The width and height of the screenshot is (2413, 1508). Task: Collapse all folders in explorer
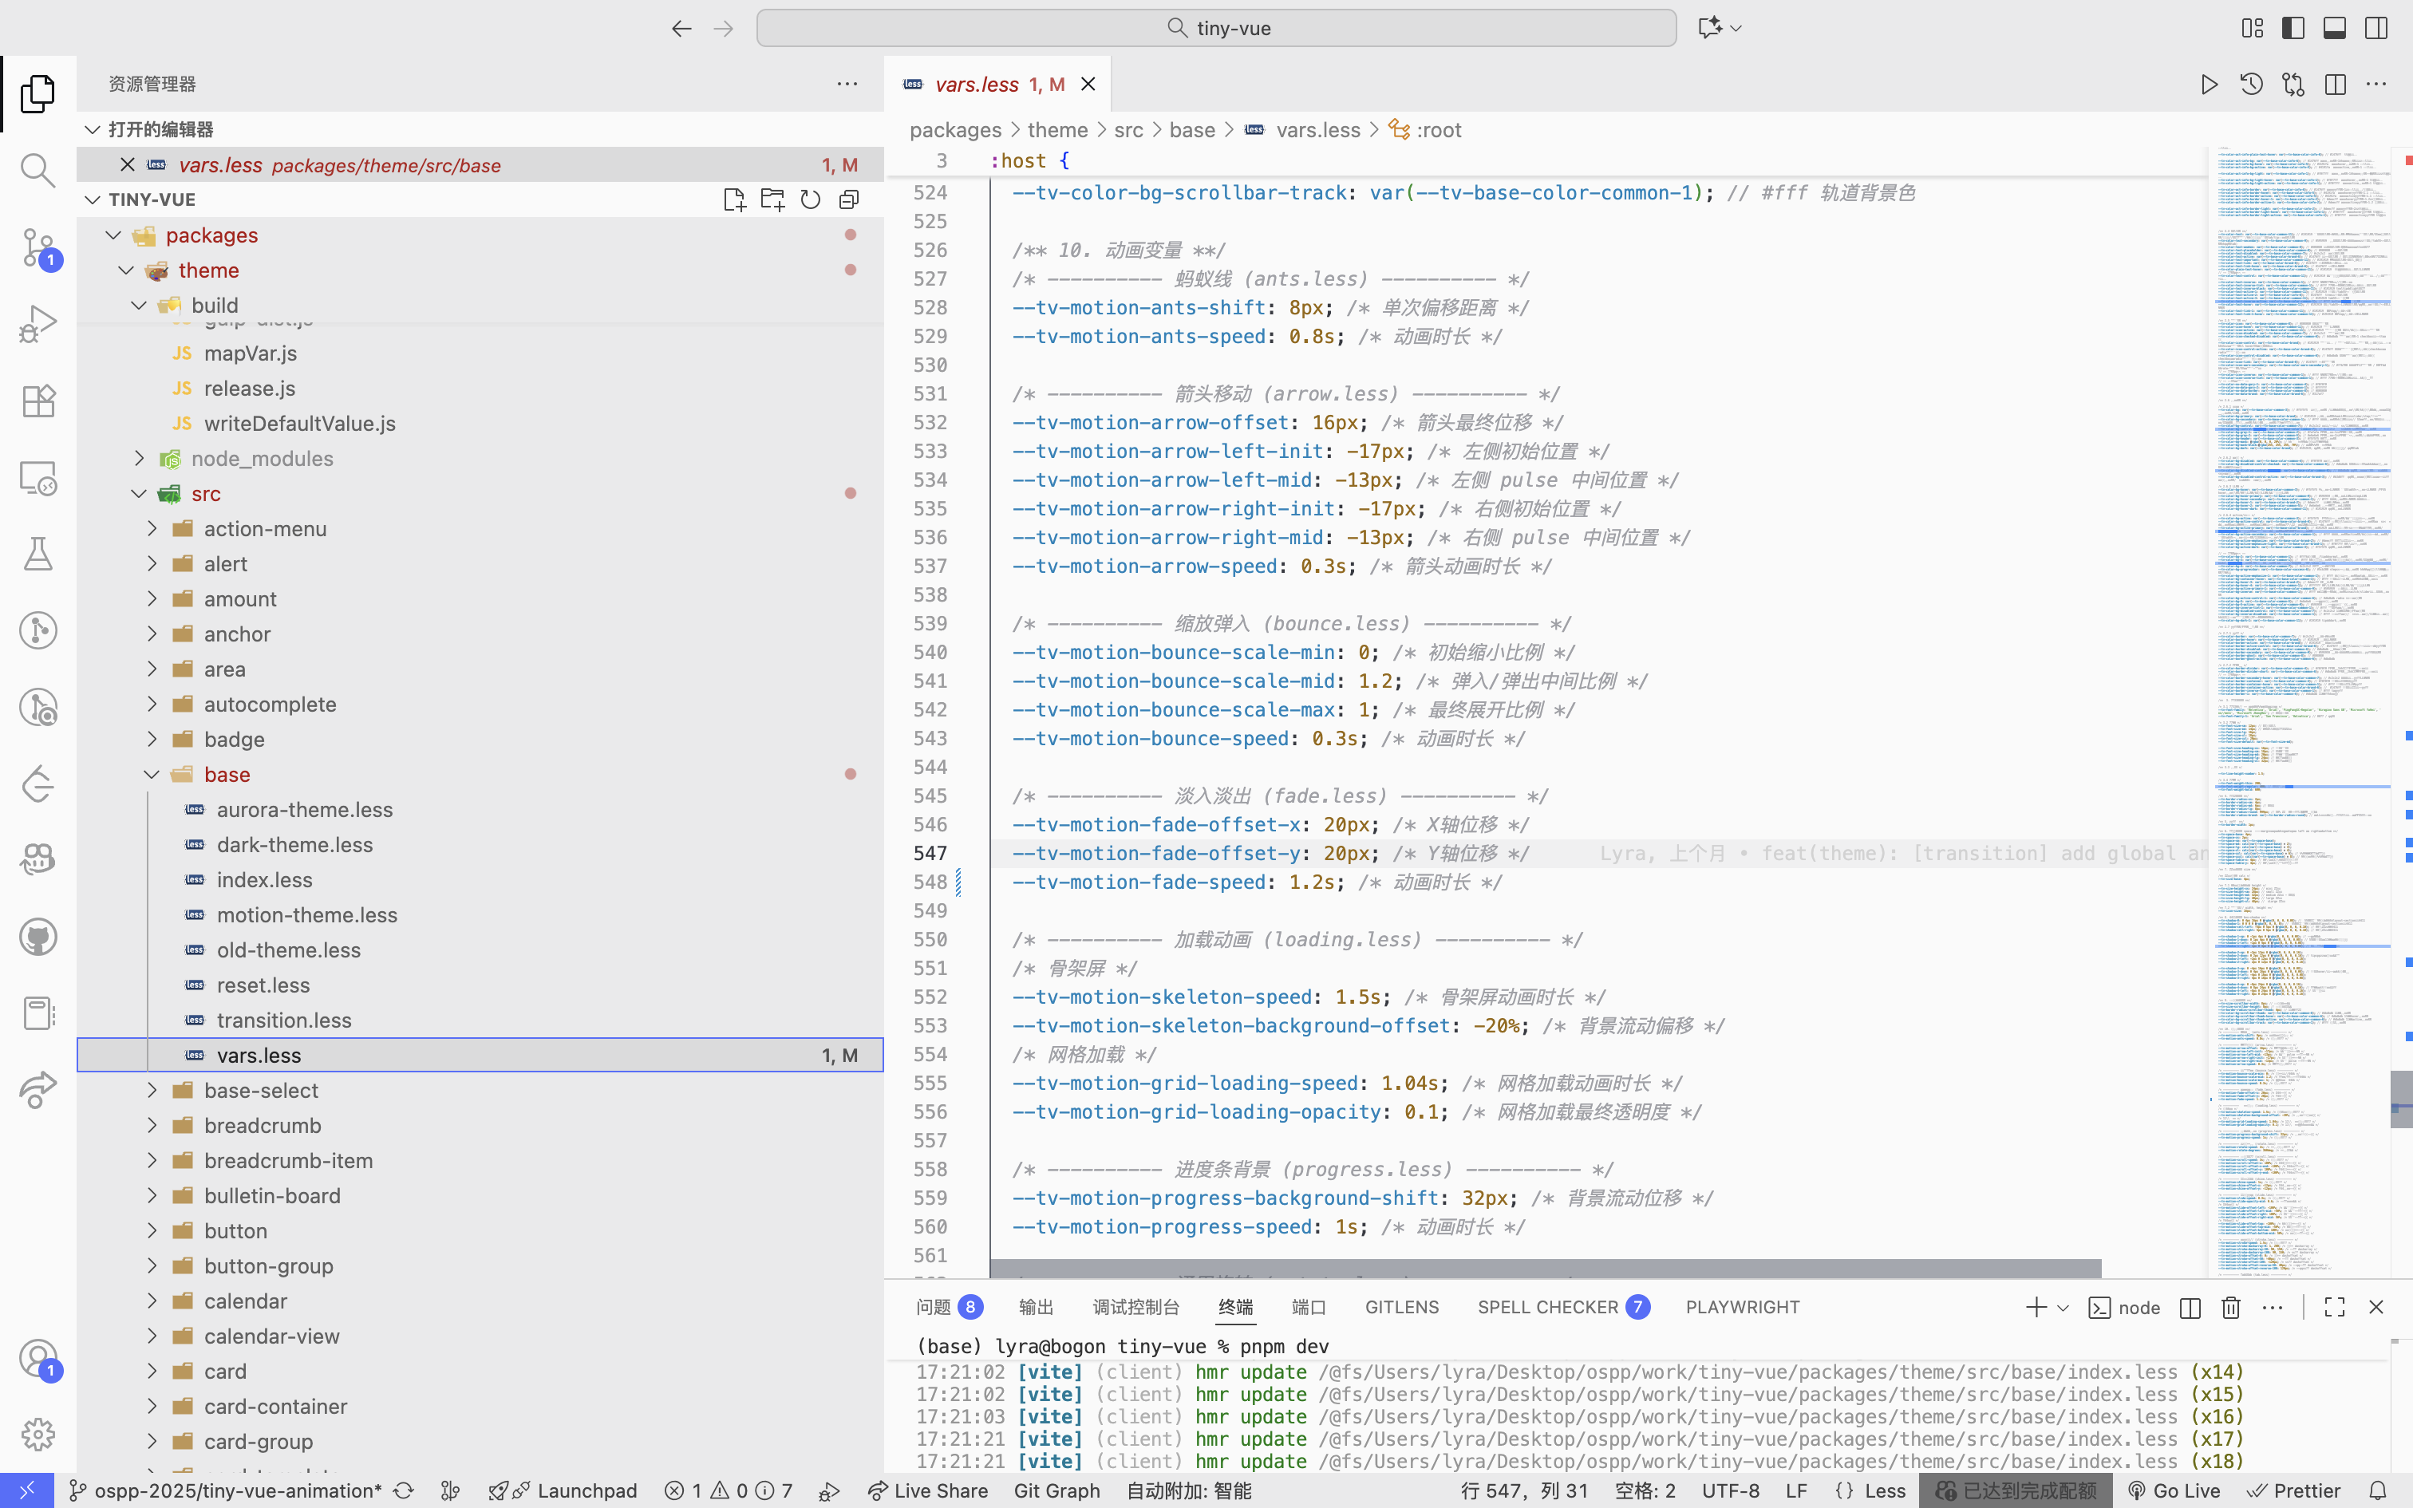click(850, 199)
